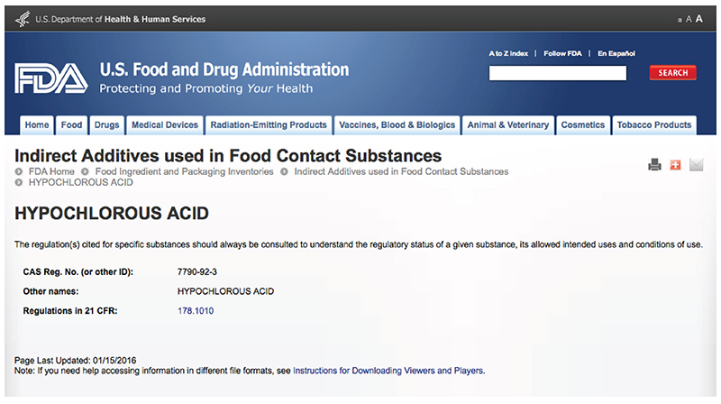Open the Home tab

point(37,125)
